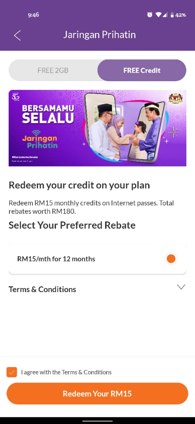This screenshot has width=195, height=424.
Task: Tap the Wi-Fi signal status icon
Action: tap(158, 15)
